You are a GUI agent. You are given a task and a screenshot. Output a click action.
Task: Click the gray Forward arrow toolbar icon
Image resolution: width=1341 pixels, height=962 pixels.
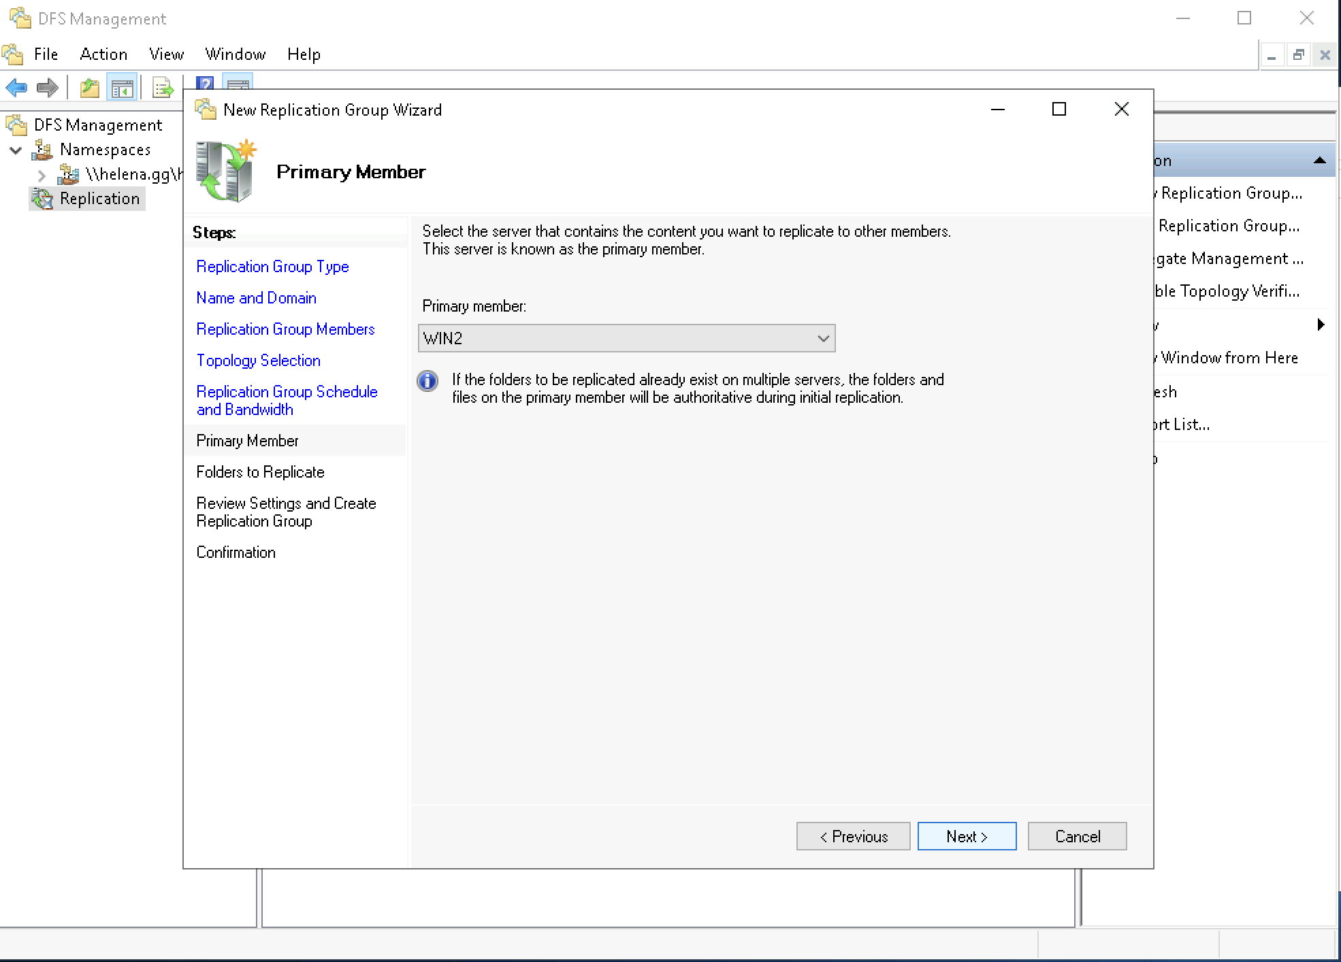47,88
